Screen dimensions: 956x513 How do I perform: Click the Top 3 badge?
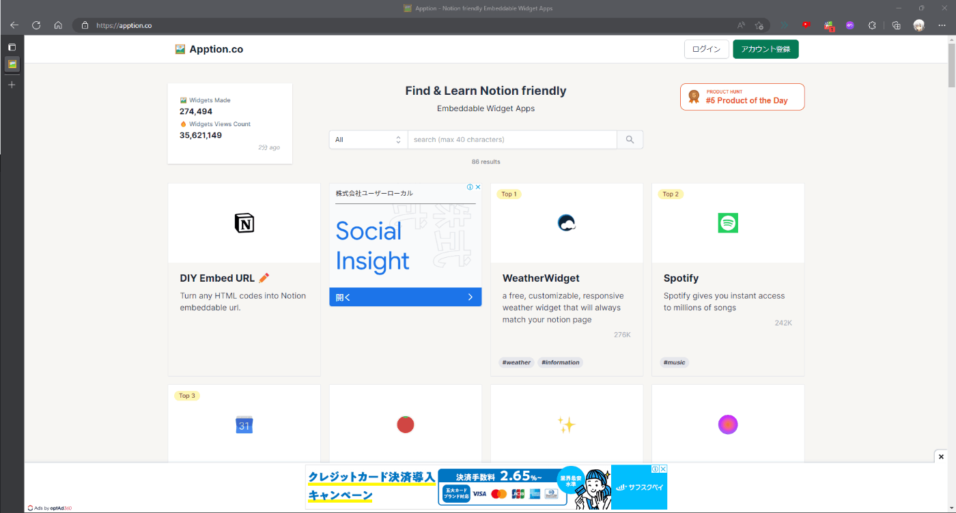point(187,396)
